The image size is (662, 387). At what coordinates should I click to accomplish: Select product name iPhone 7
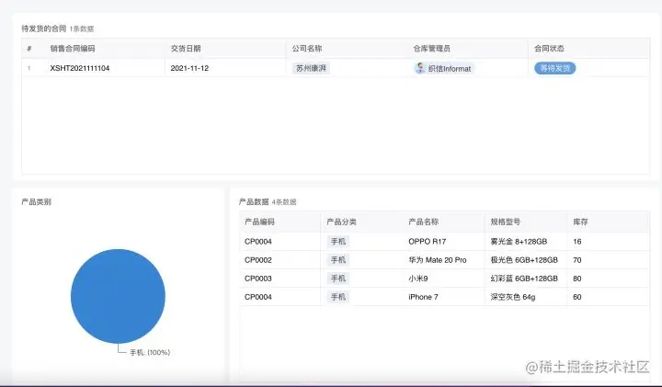[x=423, y=297]
